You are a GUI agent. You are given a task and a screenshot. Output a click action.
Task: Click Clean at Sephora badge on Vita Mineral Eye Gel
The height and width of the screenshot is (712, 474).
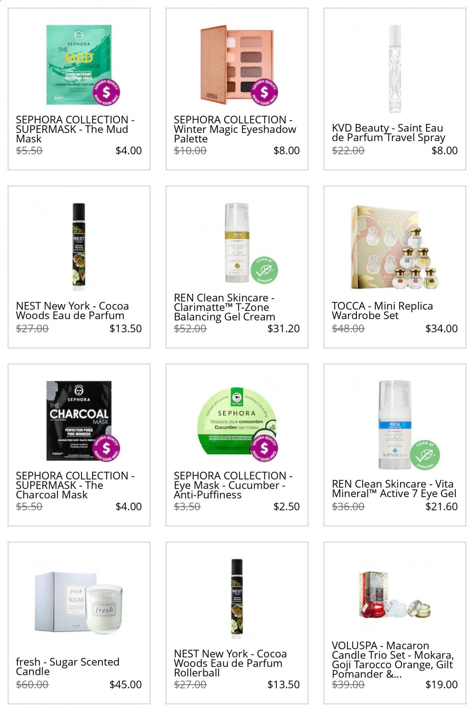click(426, 454)
